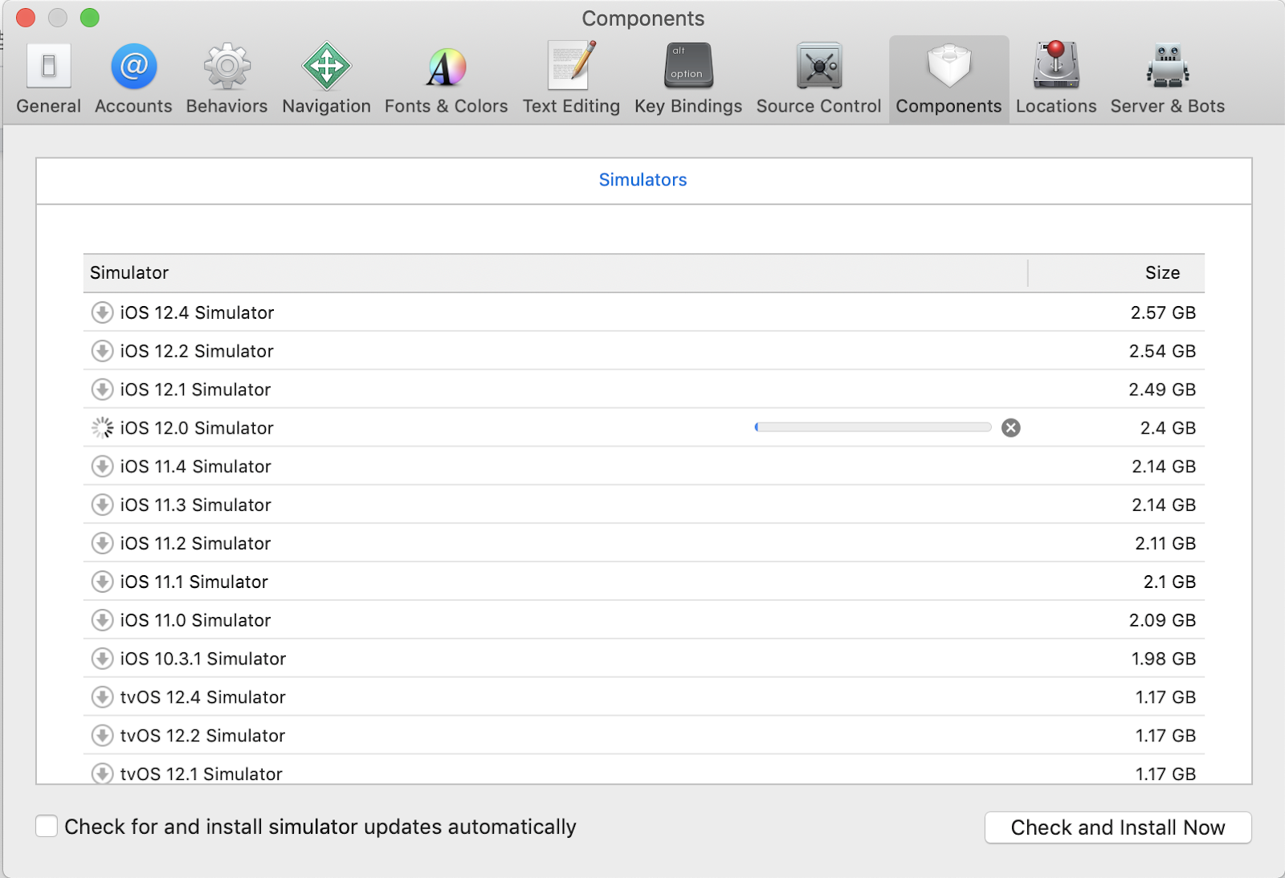This screenshot has width=1285, height=878.
Task: Open the Source Control preferences pane
Action: tap(818, 79)
